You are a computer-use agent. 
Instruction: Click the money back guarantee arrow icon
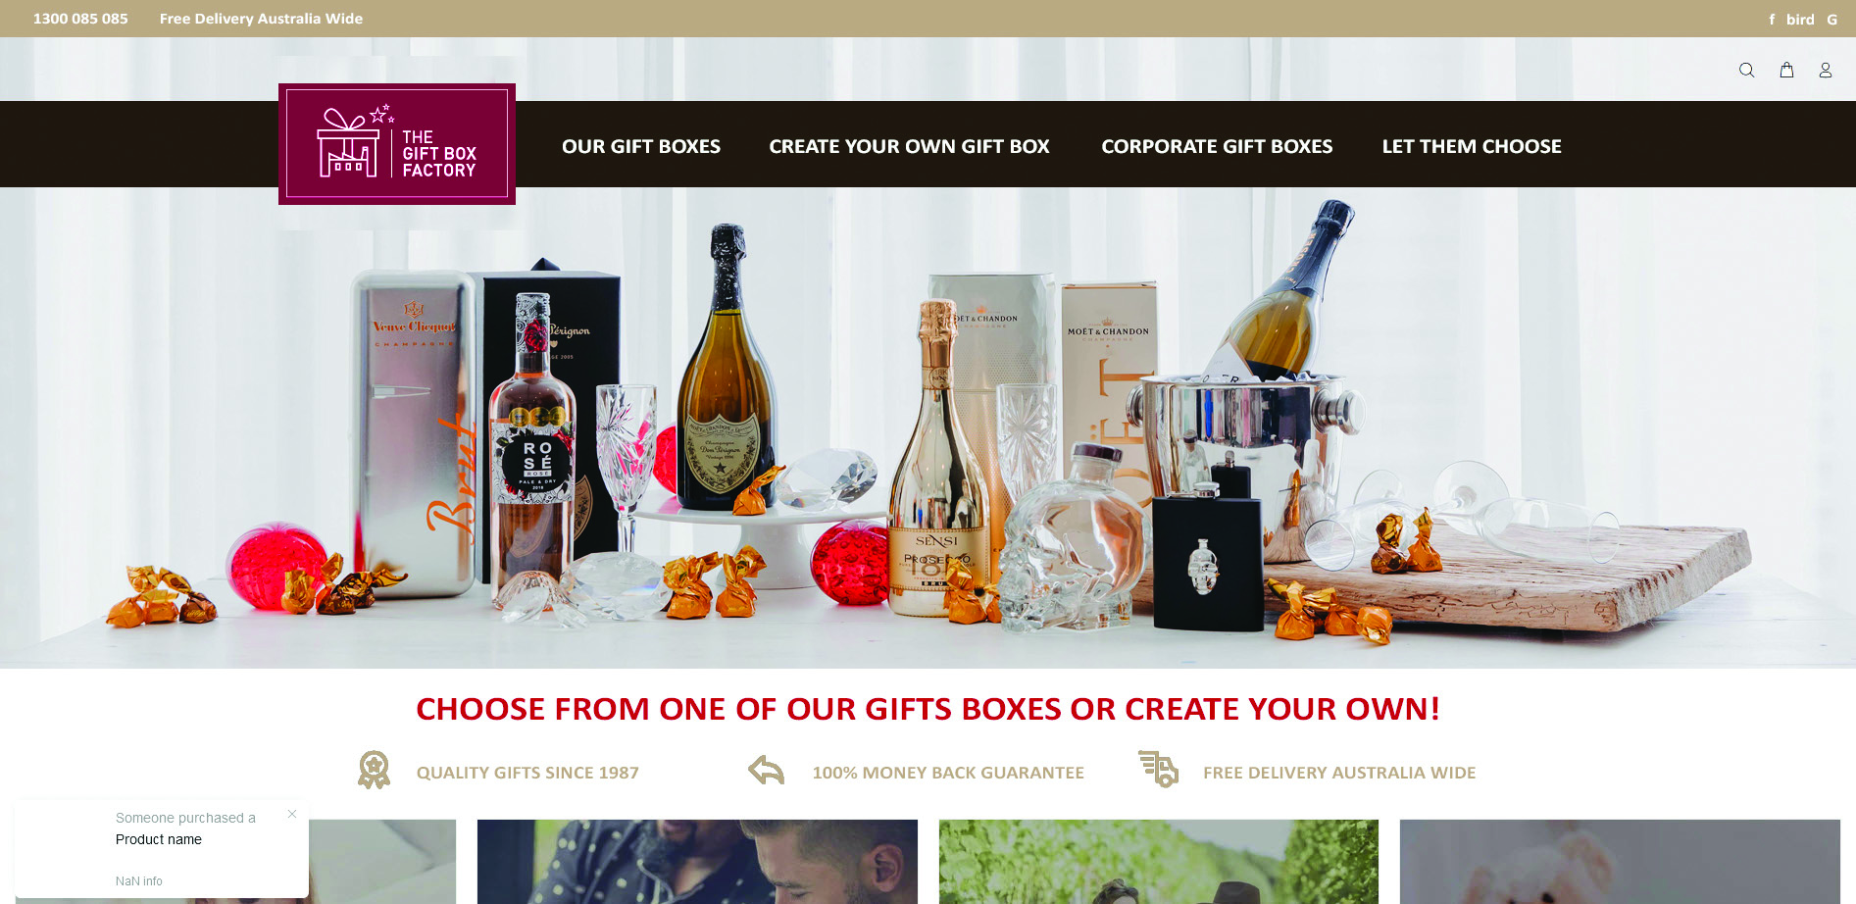(767, 771)
